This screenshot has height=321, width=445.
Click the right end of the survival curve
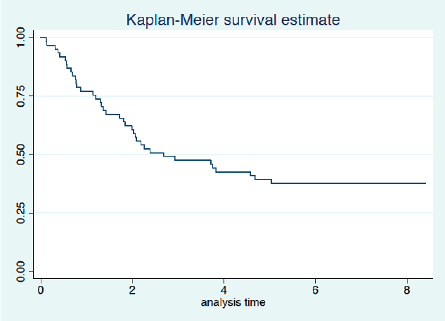[x=425, y=183]
